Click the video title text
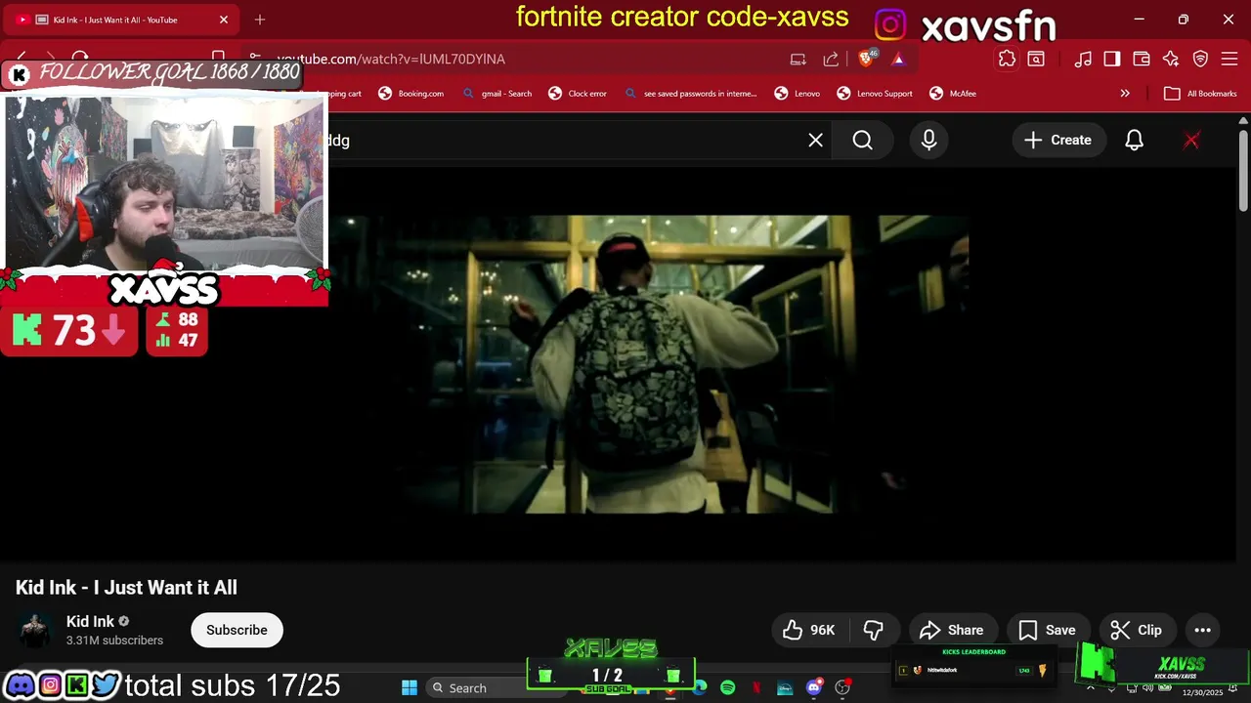The height and width of the screenshot is (703, 1251). [x=126, y=588]
